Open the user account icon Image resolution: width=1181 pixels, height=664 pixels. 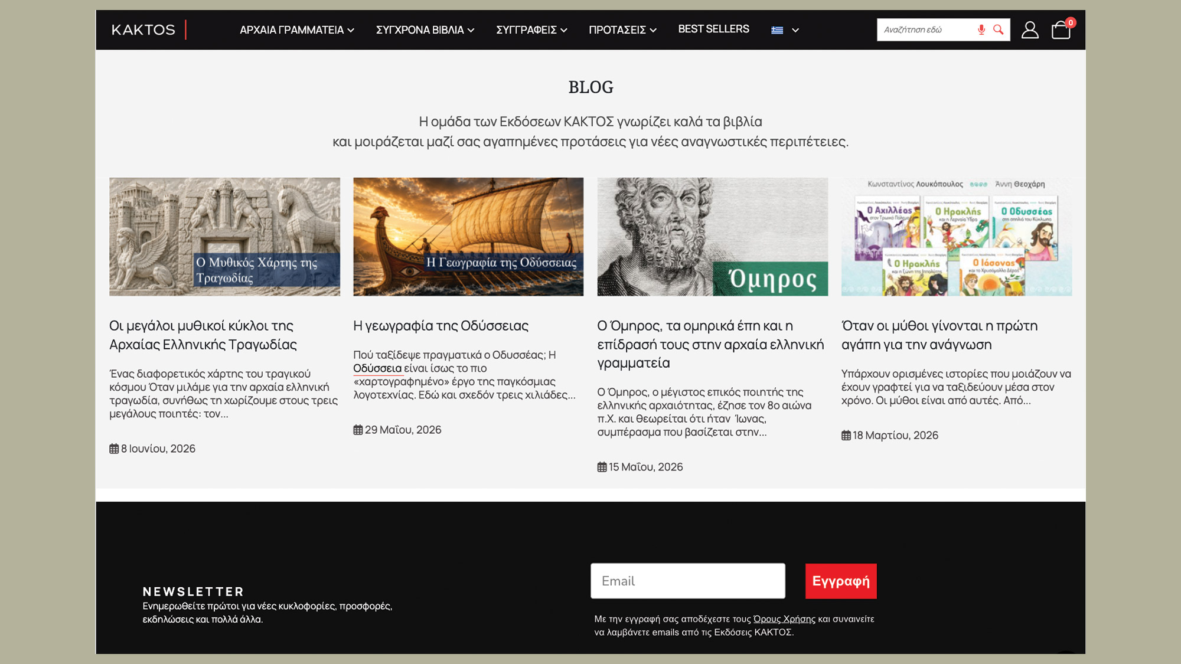(x=1030, y=30)
